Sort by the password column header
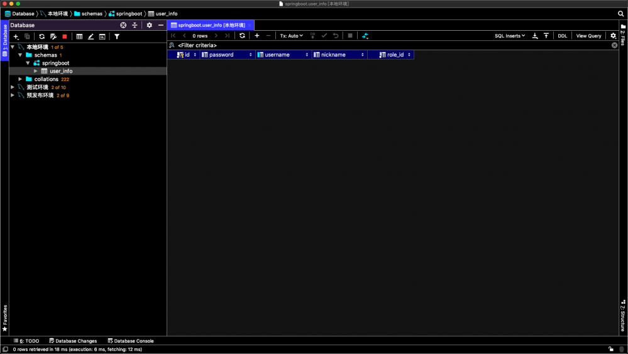The height and width of the screenshot is (354, 628). pyautogui.click(x=227, y=55)
